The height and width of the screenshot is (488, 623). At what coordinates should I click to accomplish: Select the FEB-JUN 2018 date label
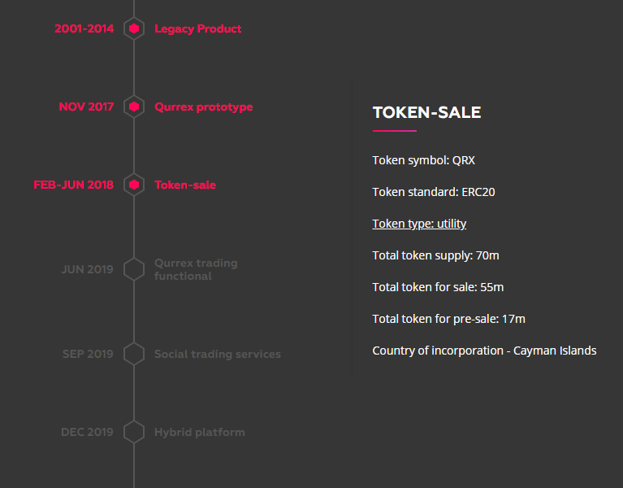pos(73,185)
